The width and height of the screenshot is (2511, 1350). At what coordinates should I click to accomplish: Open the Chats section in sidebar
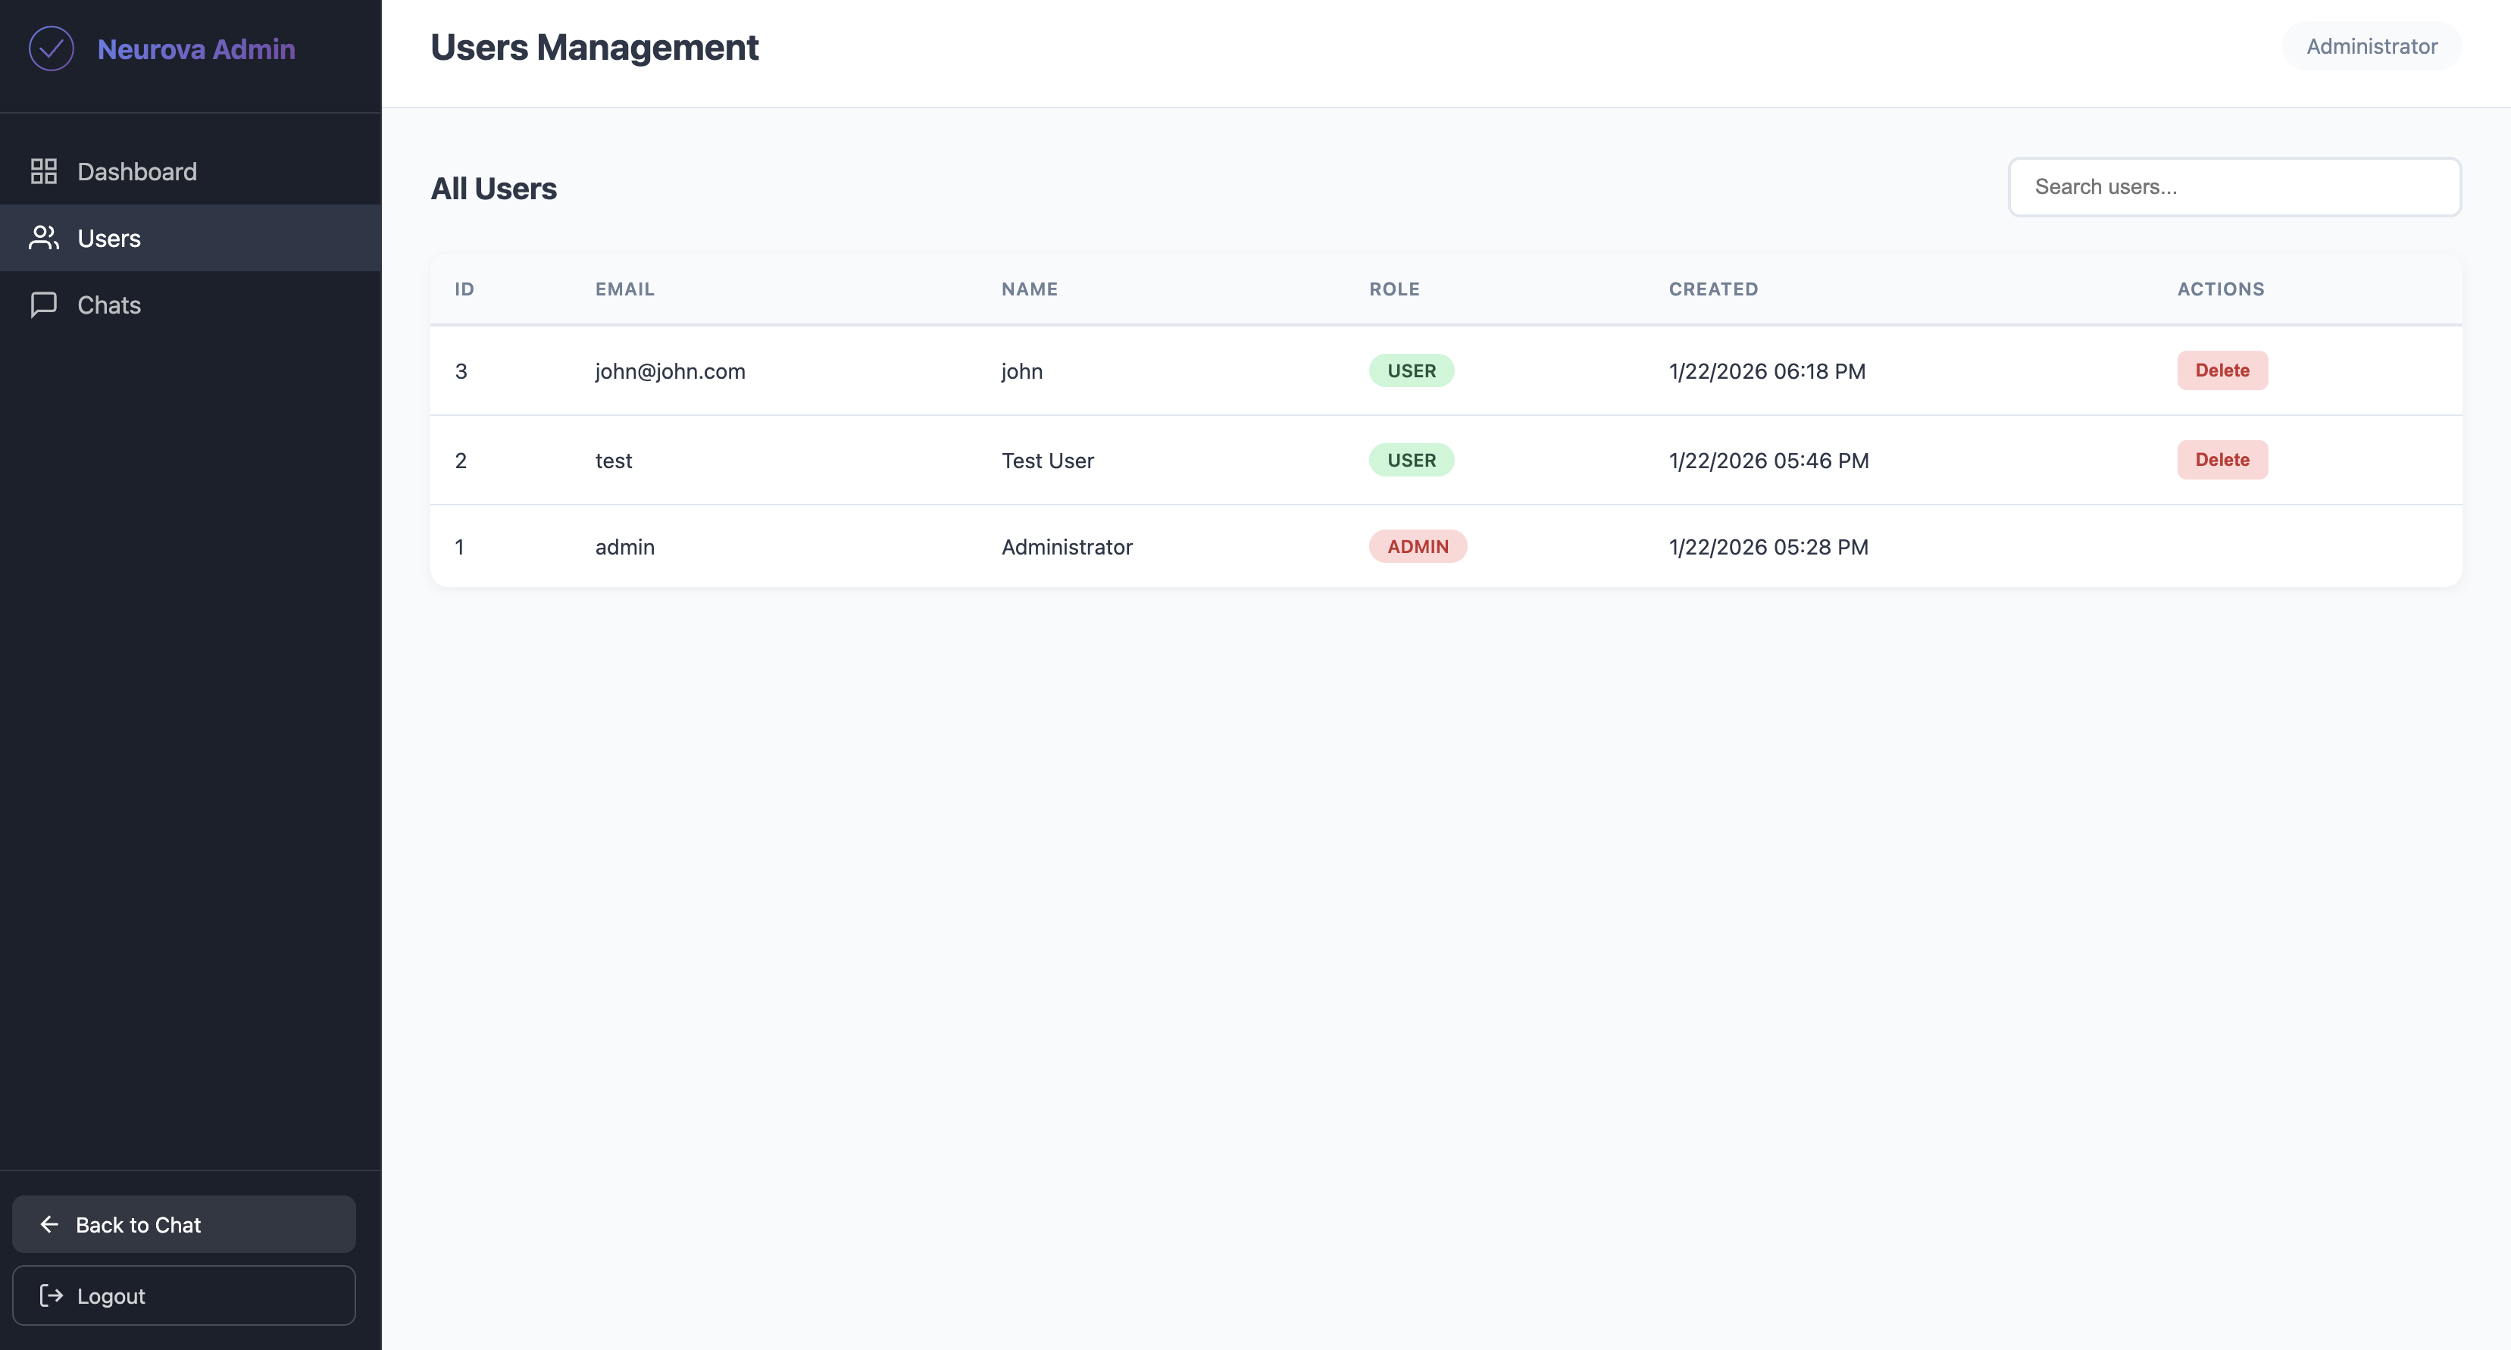click(109, 305)
